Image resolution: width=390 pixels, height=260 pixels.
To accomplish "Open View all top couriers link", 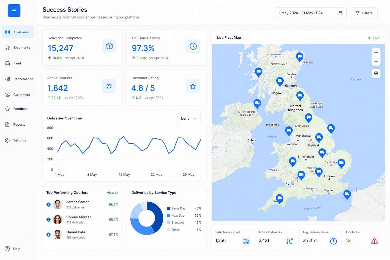I will coord(112,193).
